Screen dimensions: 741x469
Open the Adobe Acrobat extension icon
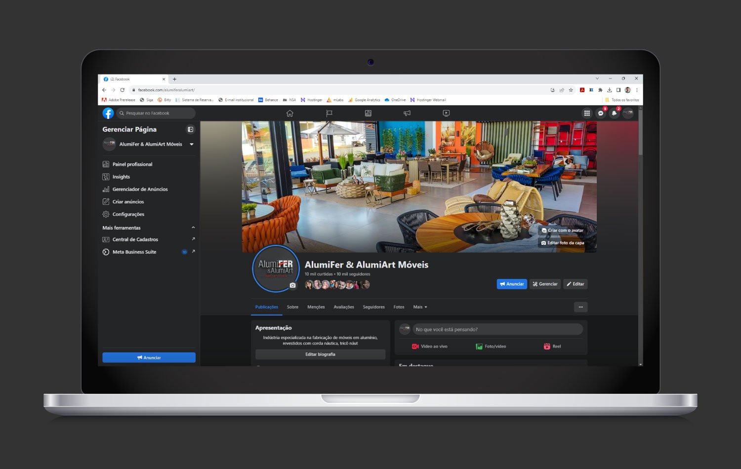(x=582, y=90)
